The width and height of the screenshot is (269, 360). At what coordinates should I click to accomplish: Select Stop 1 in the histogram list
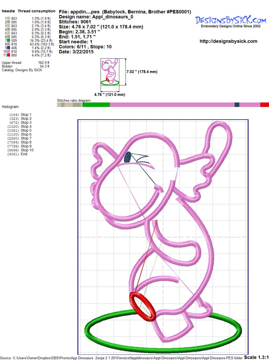coord(26,115)
